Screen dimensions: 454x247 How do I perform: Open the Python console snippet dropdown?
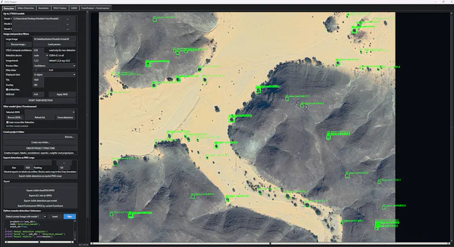tap(26, 216)
